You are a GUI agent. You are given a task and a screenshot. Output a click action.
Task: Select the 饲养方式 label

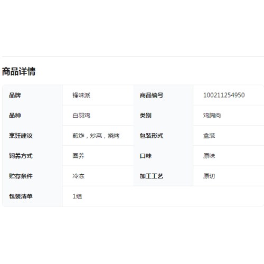(x=21, y=156)
